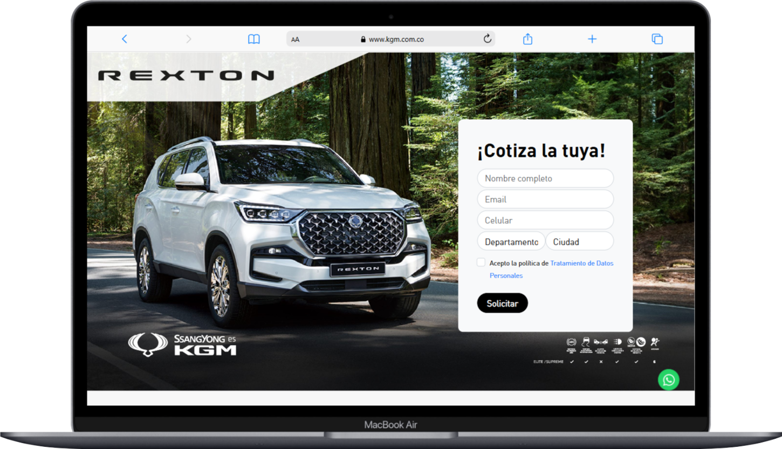Click the daytime running headlight icon
Viewport: 782px width, 449px height.
617,342
